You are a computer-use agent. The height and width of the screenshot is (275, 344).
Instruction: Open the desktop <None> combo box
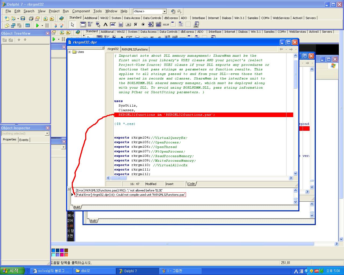[165, 12]
